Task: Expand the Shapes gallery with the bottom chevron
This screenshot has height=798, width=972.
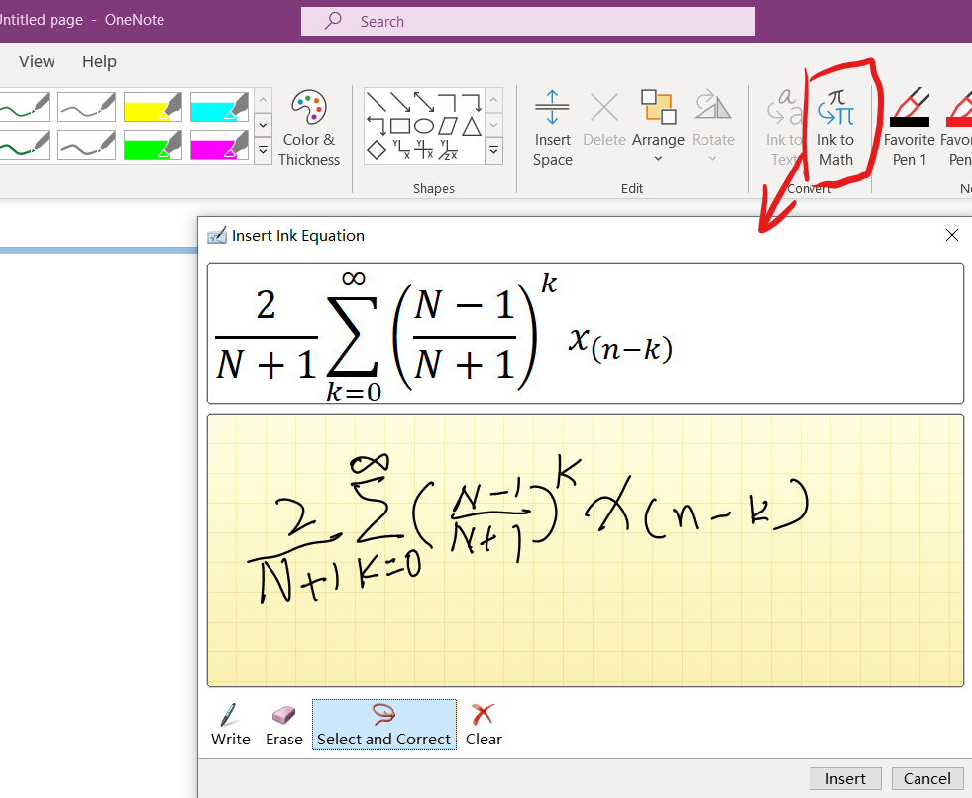Action: coord(493,151)
